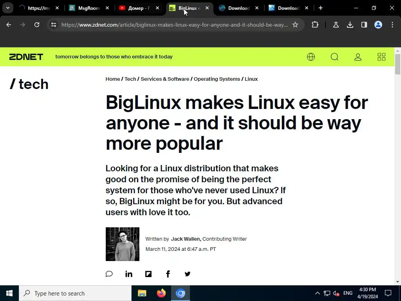Click the Home breadcrumb link
401x301 pixels.
[x=112, y=79]
